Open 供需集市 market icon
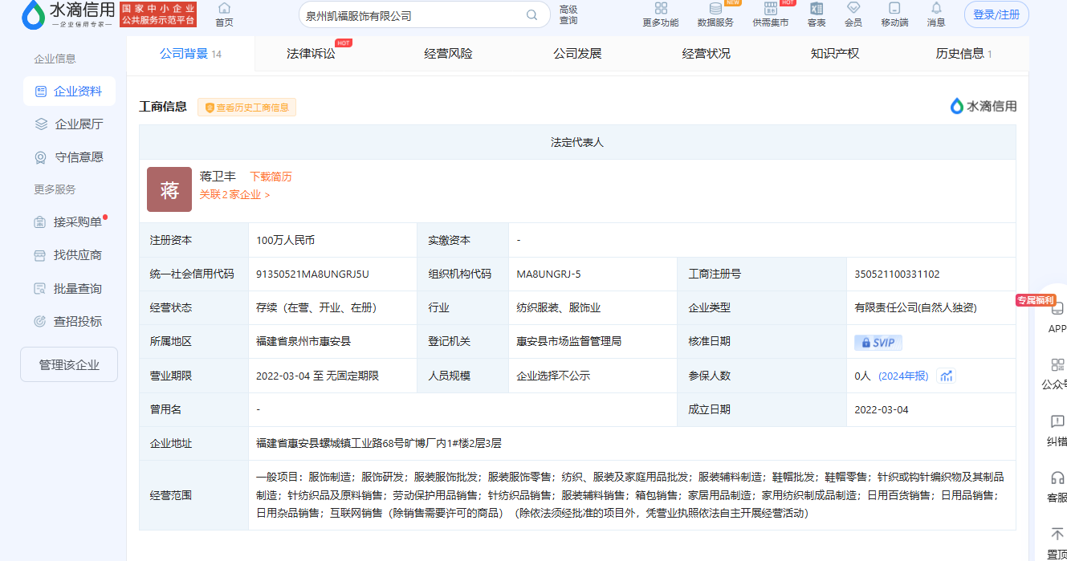The width and height of the screenshot is (1067, 561). (770, 8)
